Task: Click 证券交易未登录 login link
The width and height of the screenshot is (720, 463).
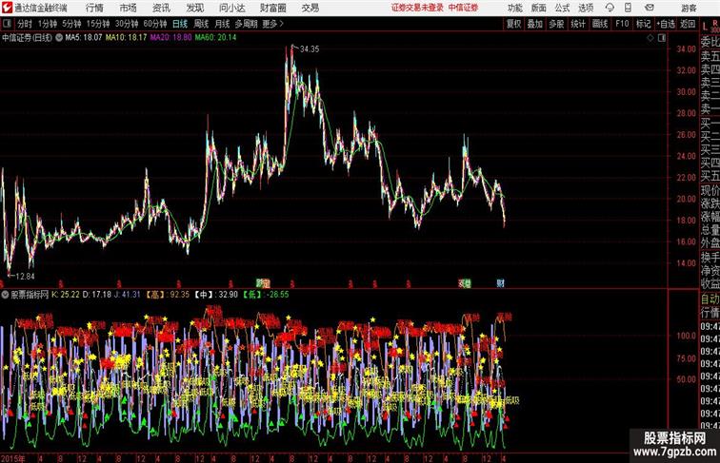Action: [x=417, y=8]
